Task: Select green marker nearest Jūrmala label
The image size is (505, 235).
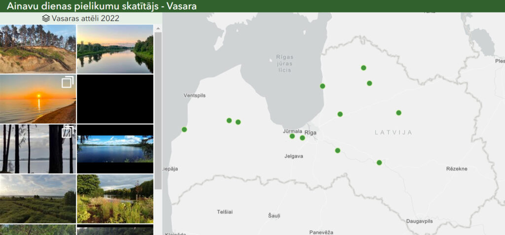Action: 292,136
